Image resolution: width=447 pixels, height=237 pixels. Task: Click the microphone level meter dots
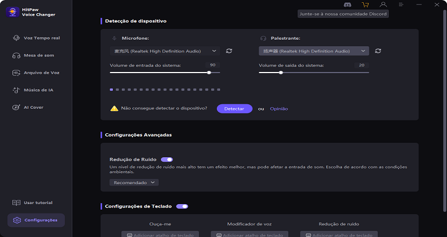[x=165, y=90]
